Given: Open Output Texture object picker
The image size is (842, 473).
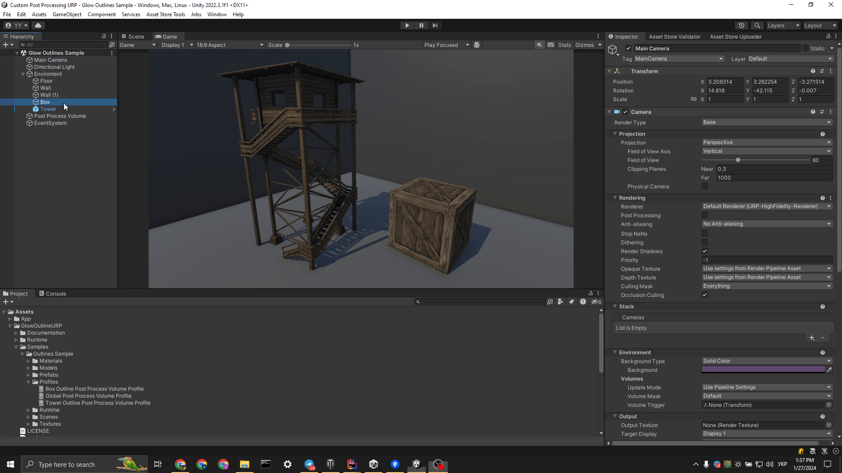Looking at the screenshot, I should tap(829, 425).
